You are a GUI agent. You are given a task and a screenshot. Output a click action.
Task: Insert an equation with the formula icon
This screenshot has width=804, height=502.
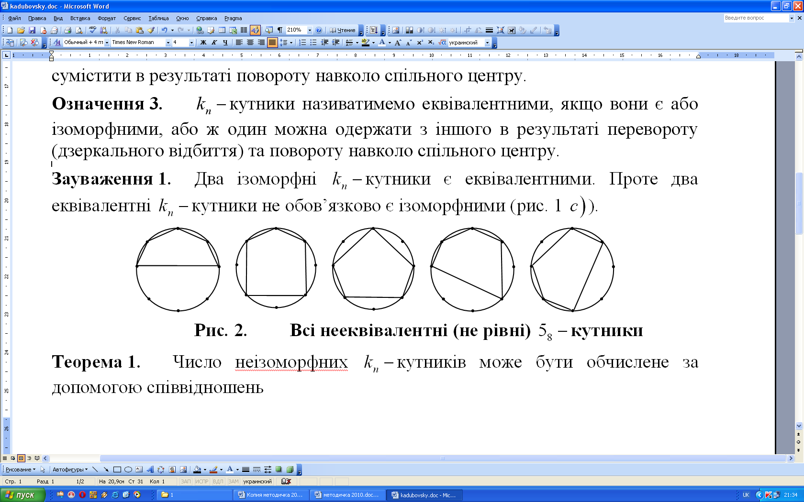click(443, 43)
